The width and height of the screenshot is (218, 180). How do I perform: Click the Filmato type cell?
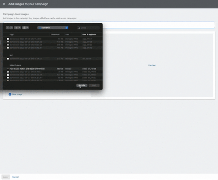[x=69, y=69]
